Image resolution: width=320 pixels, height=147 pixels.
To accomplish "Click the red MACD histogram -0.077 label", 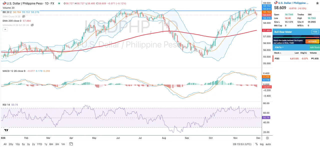I will pos(267,87).
